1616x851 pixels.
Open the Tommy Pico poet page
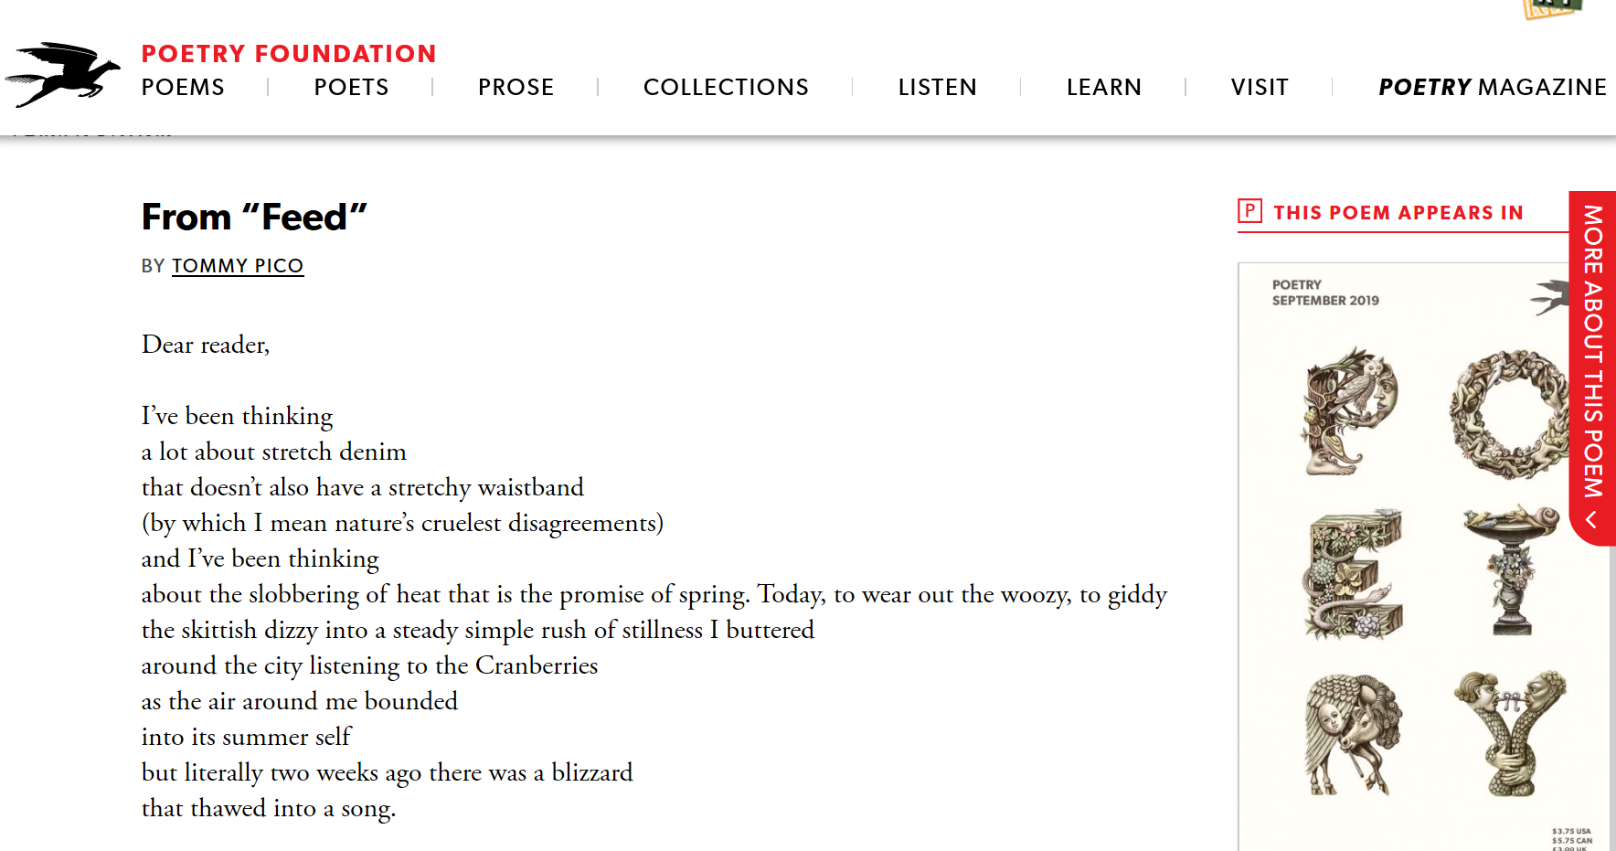tap(238, 266)
